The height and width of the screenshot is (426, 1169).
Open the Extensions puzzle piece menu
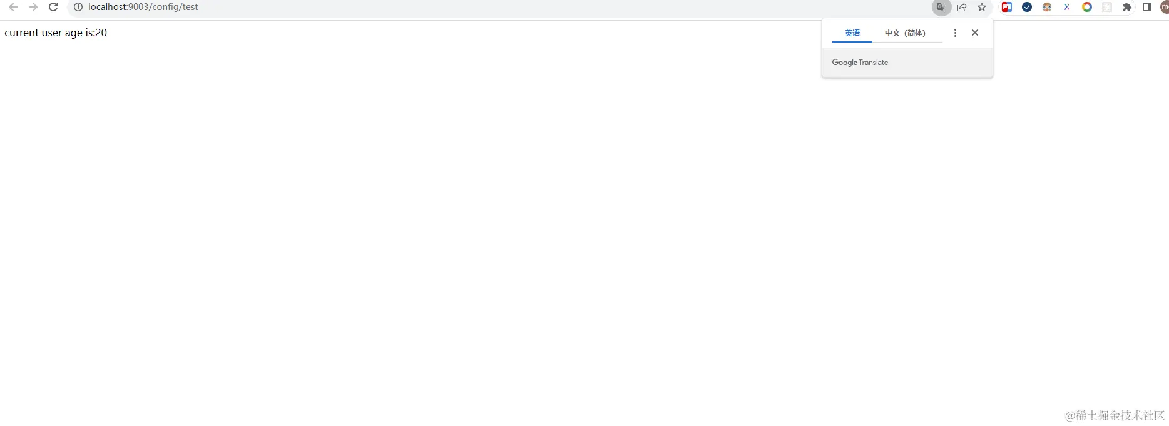coord(1127,7)
